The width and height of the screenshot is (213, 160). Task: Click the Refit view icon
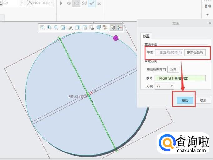(x=42, y=28)
